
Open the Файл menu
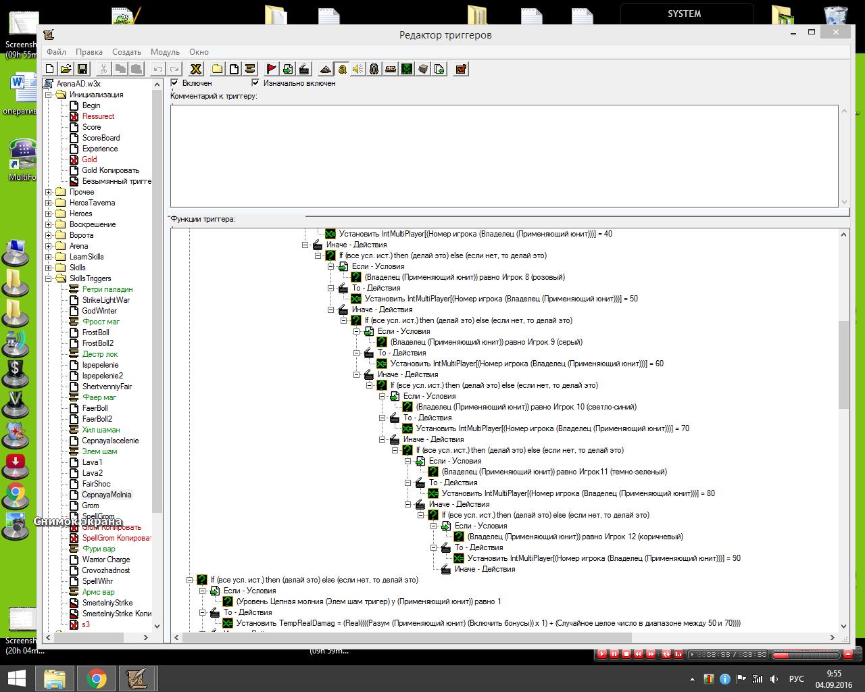[x=56, y=52]
